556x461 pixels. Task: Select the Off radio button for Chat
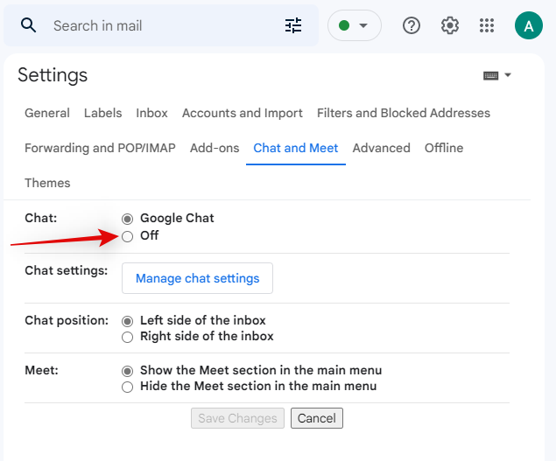pyautogui.click(x=128, y=236)
